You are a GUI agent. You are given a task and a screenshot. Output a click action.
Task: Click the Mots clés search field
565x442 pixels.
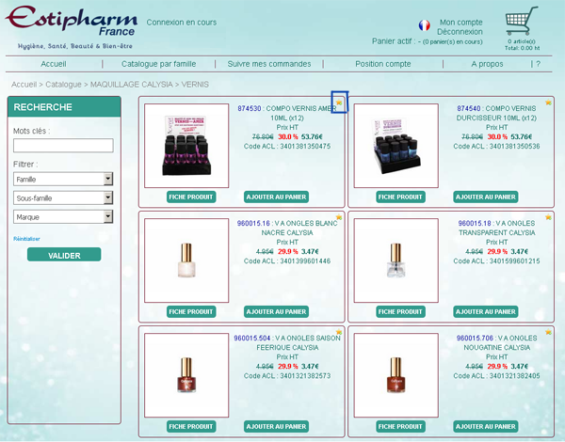coord(63,146)
